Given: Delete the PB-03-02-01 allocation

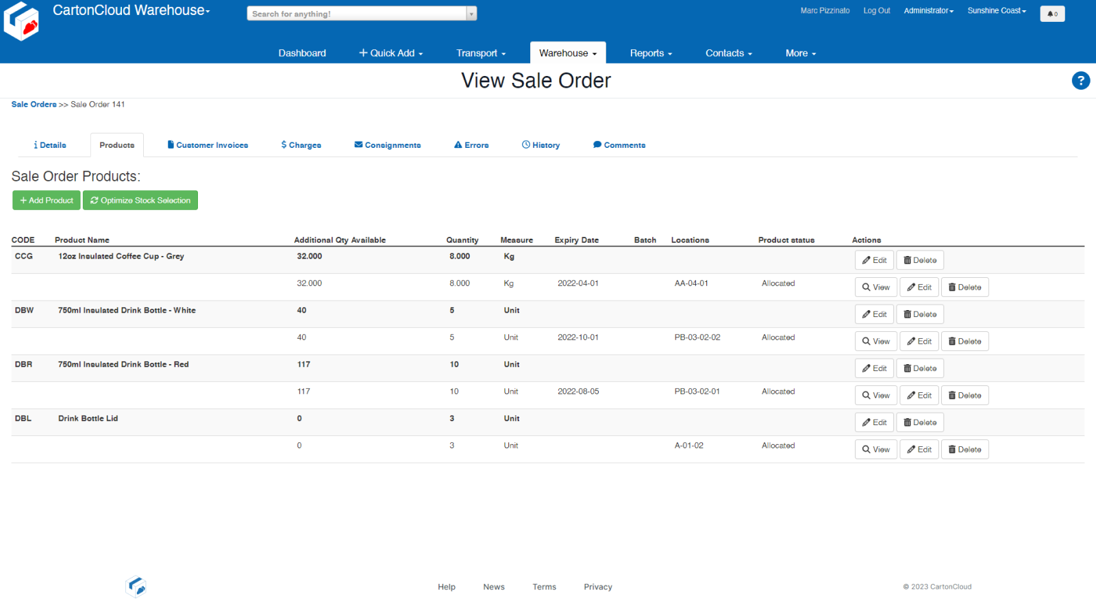Looking at the screenshot, I should point(965,396).
